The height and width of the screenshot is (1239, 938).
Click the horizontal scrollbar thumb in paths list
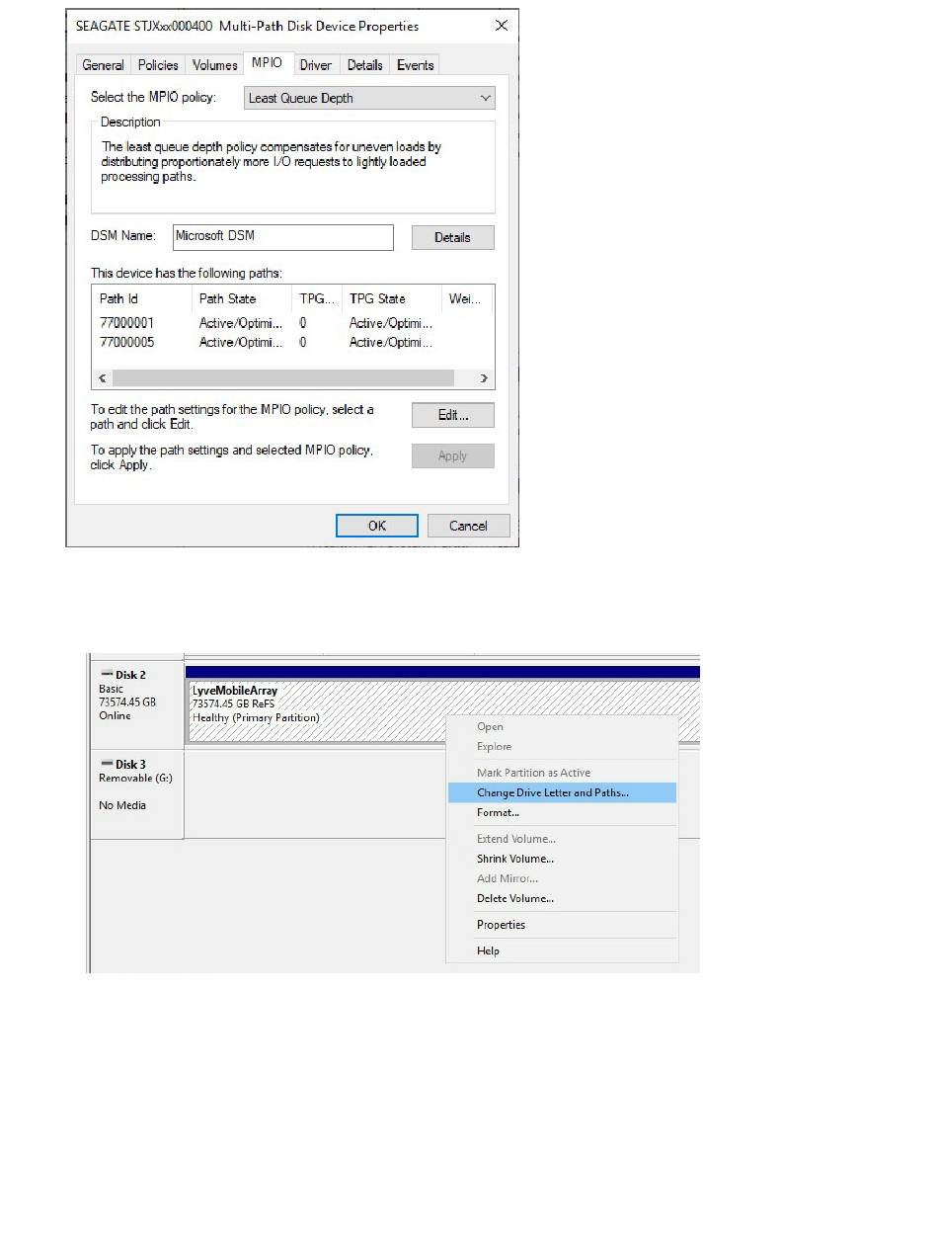(283, 378)
